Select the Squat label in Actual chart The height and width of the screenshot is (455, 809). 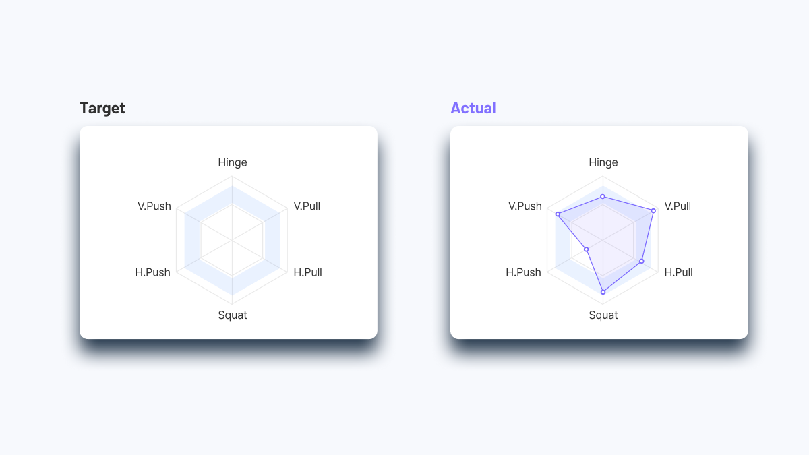coord(603,315)
